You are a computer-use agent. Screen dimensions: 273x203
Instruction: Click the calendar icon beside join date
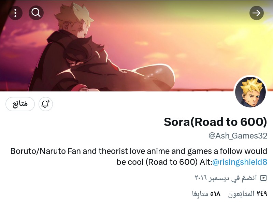(263, 178)
